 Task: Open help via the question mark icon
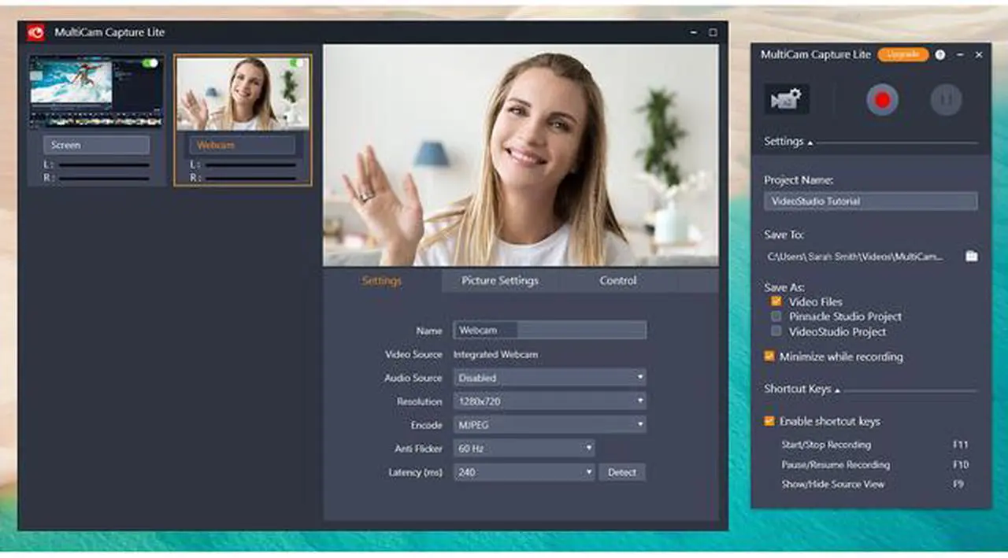[x=940, y=55]
